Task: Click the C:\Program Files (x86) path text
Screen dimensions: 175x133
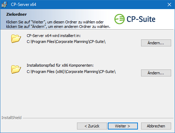Action: point(71,72)
